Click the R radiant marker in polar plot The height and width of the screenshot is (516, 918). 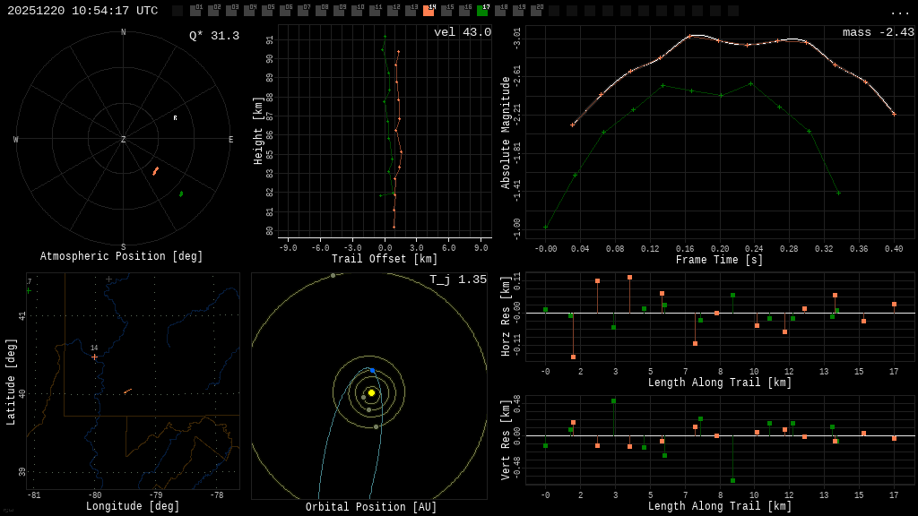[x=175, y=118]
